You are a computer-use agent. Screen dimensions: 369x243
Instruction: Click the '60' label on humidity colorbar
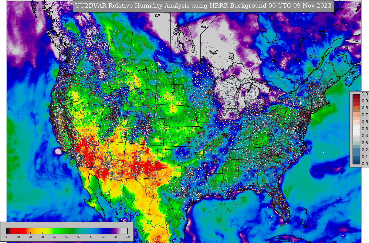click(x=79, y=237)
